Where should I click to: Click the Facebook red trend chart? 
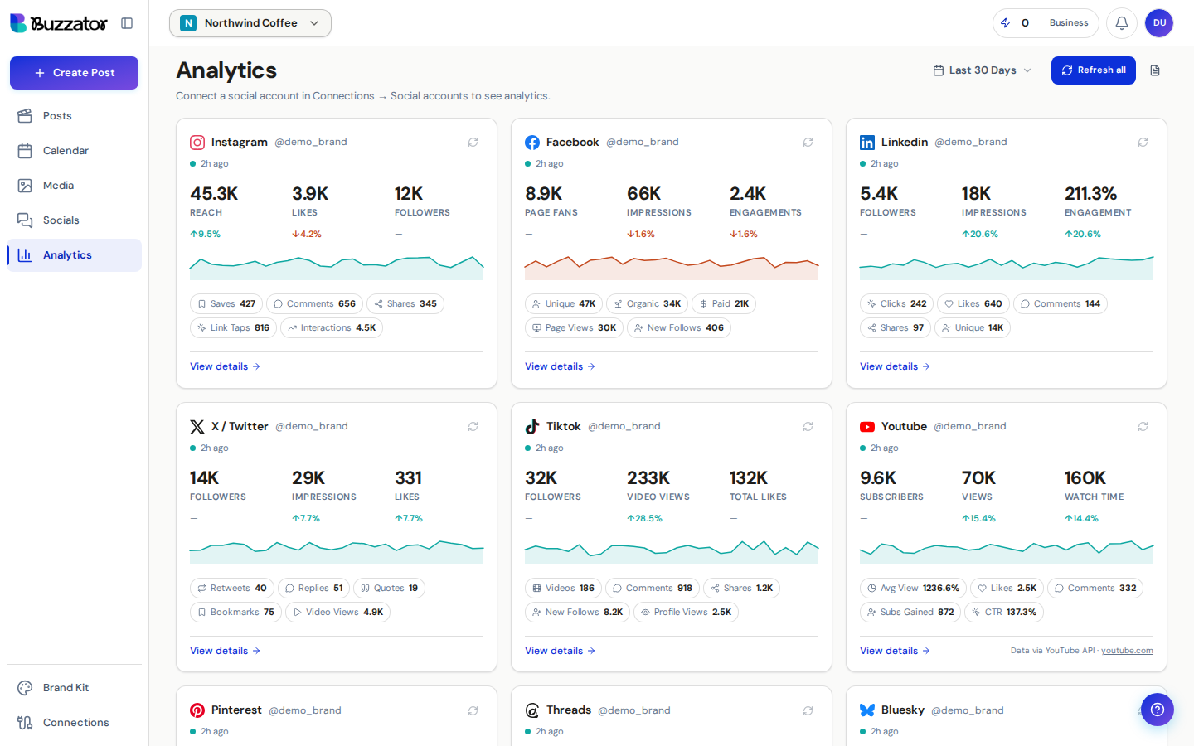point(672,268)
